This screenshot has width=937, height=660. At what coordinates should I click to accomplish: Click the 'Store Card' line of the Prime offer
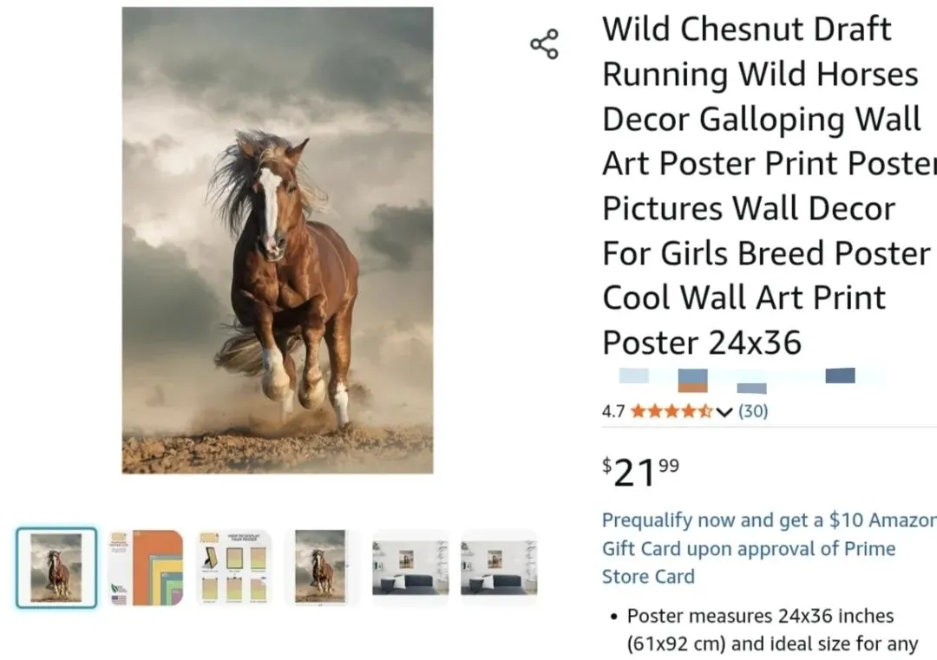648,577
